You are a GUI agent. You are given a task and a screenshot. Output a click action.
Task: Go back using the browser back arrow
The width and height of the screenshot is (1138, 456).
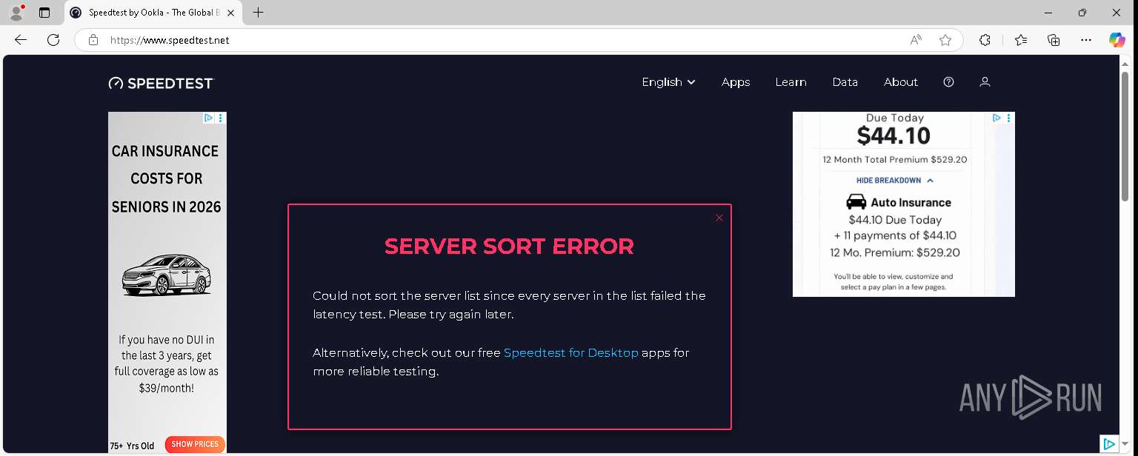pyautogui.click(x=21, y=40)
